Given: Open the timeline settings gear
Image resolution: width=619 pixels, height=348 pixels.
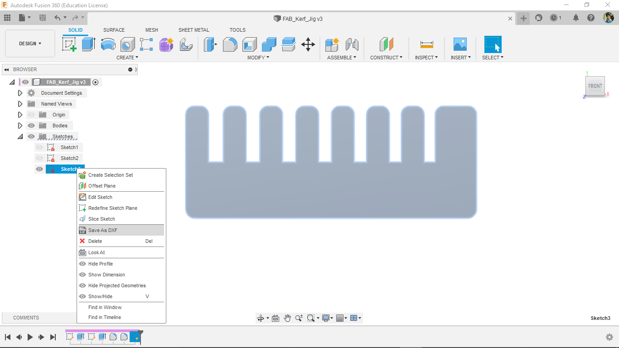Looking at the screenshot, I should 609,337.
